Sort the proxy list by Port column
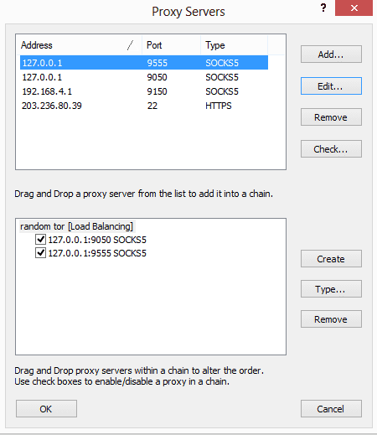The image size is (377, 435). click(x=171, y=45)
